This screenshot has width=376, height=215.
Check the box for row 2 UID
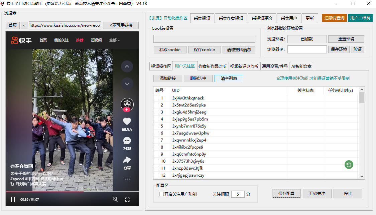(157, 105)
